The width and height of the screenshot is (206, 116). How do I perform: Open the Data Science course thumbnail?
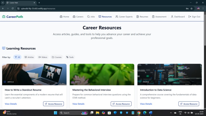click(170, 75)
